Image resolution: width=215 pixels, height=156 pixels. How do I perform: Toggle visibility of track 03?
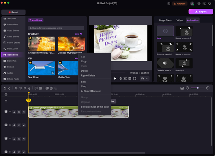coord(19,125)
